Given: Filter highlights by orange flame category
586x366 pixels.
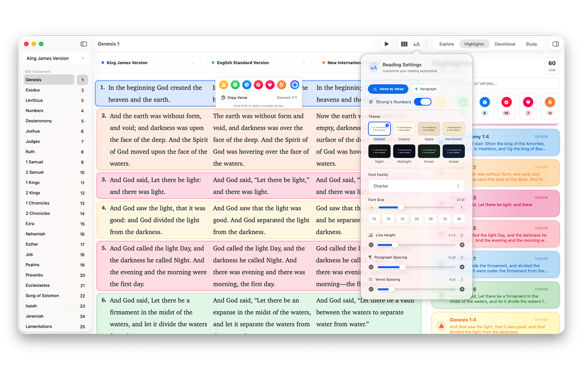Looking at the screenshot, I should [x=550, y=106].
